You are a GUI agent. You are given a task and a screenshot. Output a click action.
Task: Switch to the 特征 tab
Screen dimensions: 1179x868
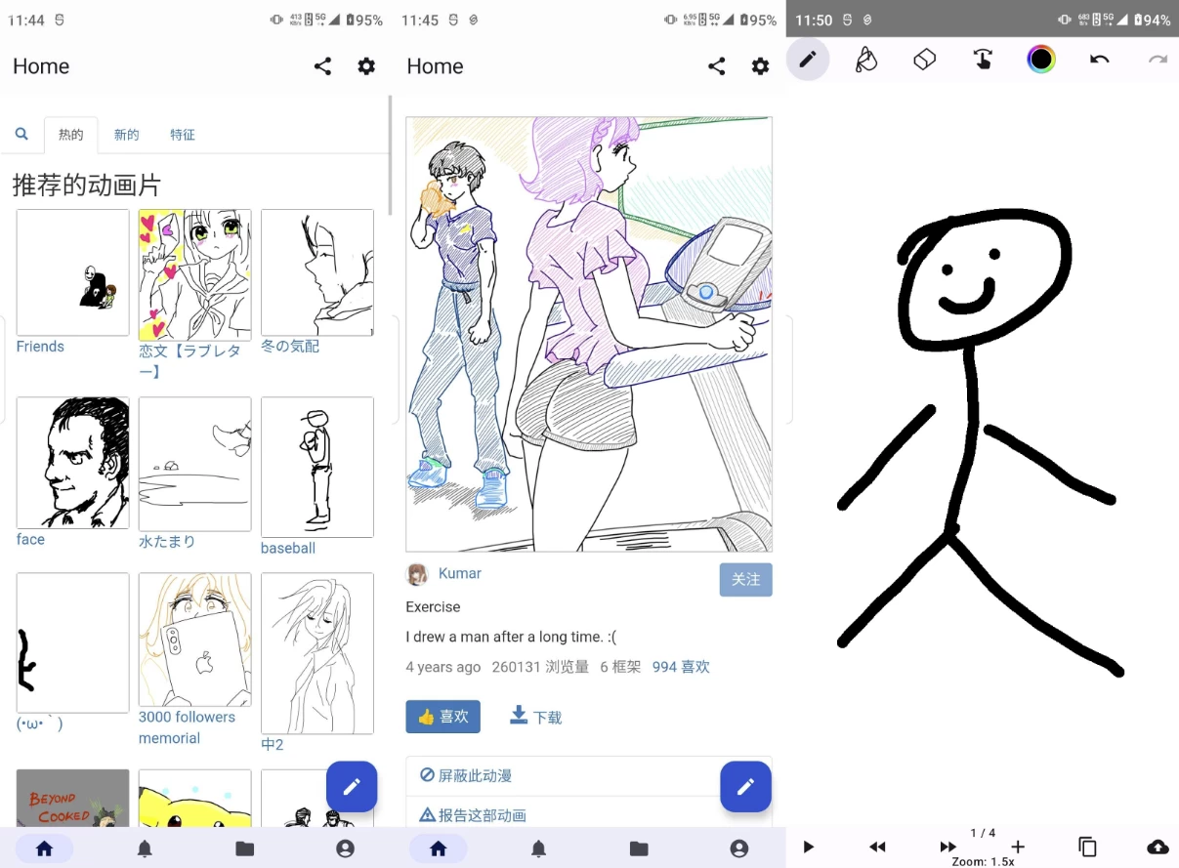182,135
